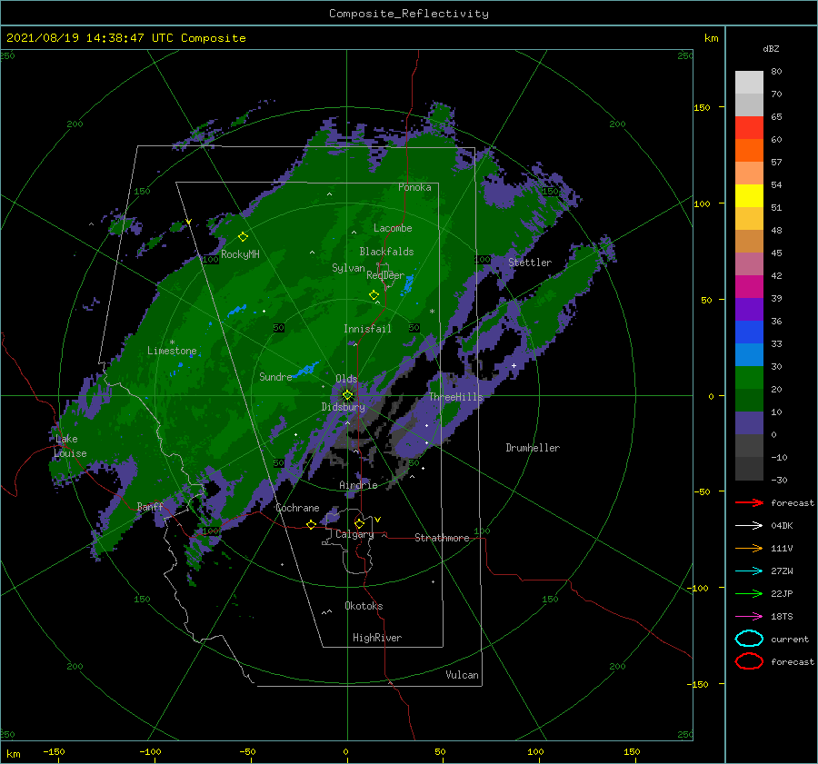Select the Banff label
Screen dimensions: 818x764
coord(150,507)
